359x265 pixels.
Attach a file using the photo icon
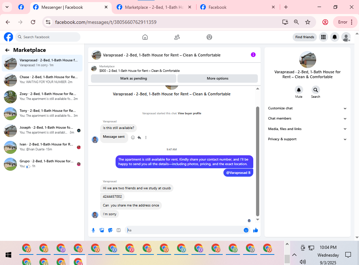[x=102, y=230]
